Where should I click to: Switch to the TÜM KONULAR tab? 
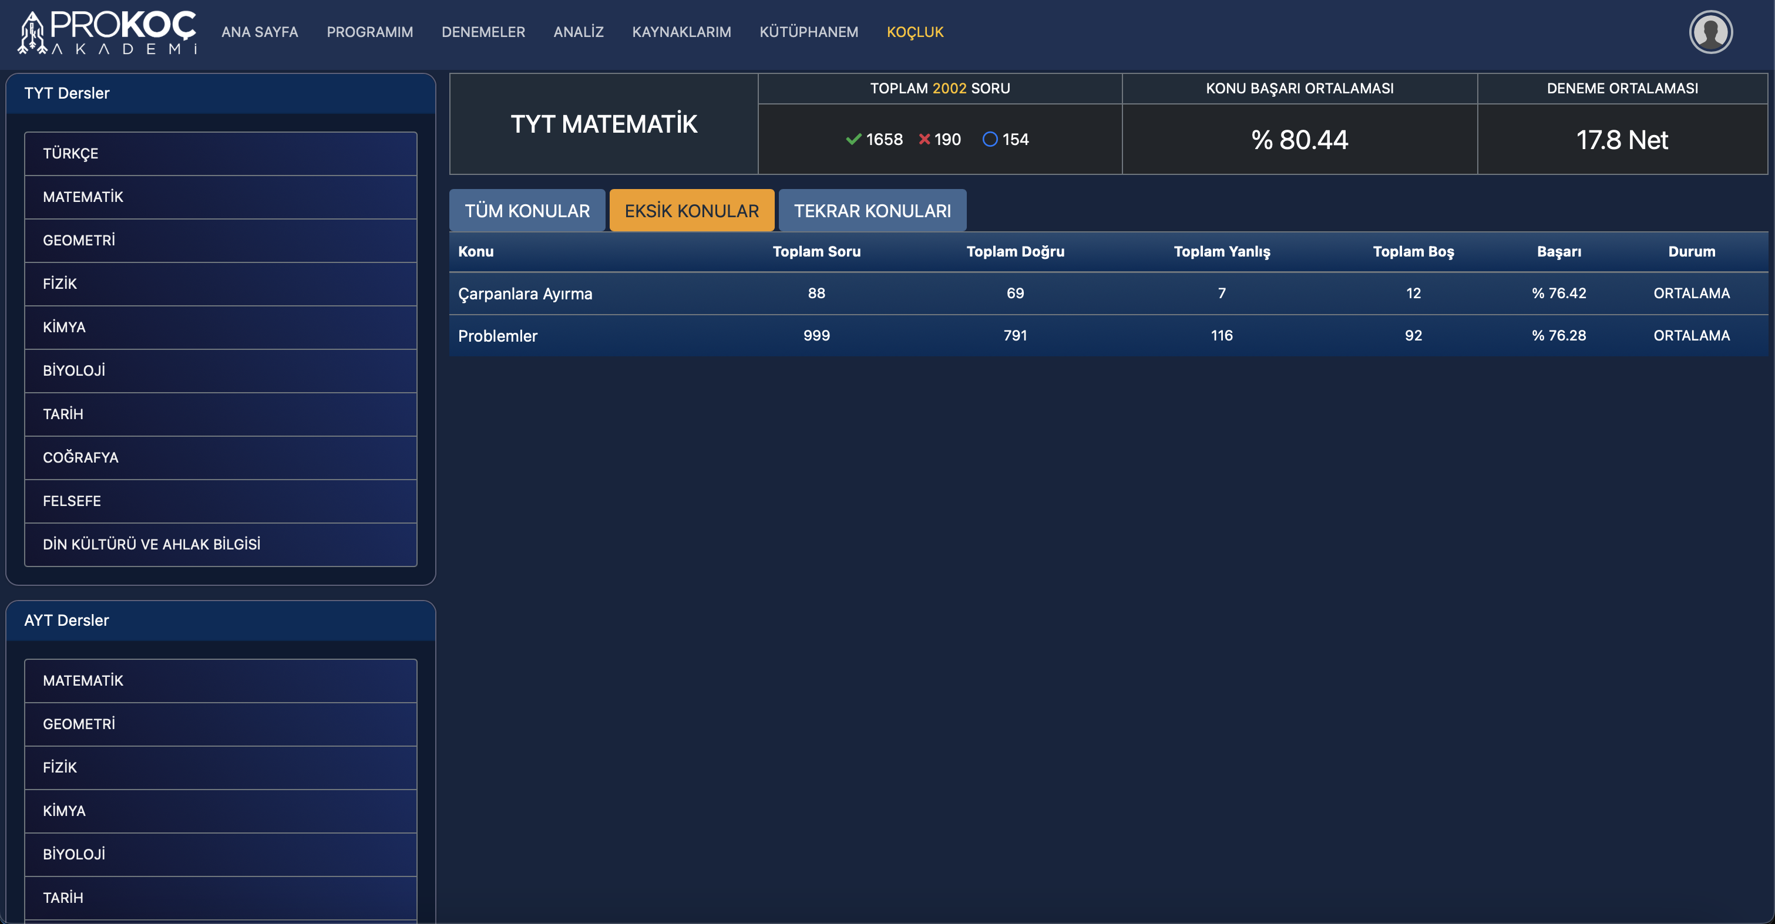(527, 211)
